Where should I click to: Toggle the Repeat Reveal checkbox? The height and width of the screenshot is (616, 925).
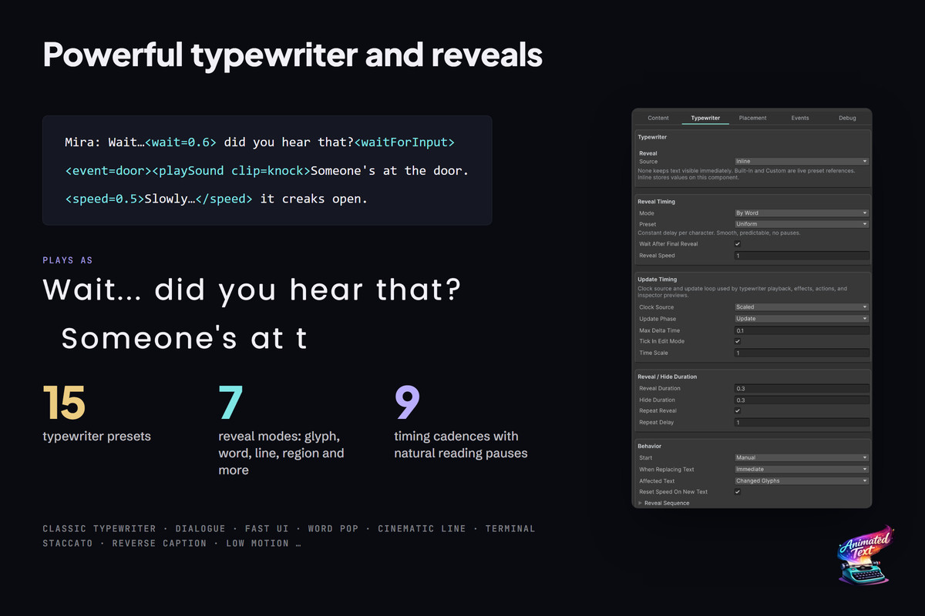click(x=738, y=411)
